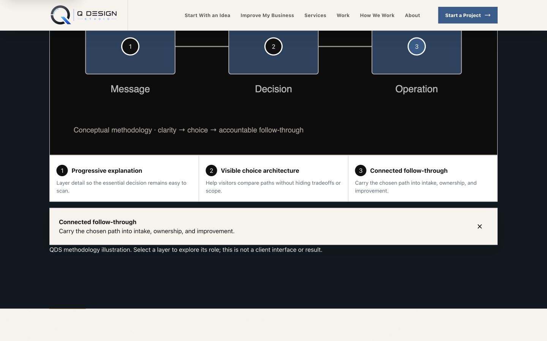
Task: Open the Services navigation item
Action: (315, 16)
